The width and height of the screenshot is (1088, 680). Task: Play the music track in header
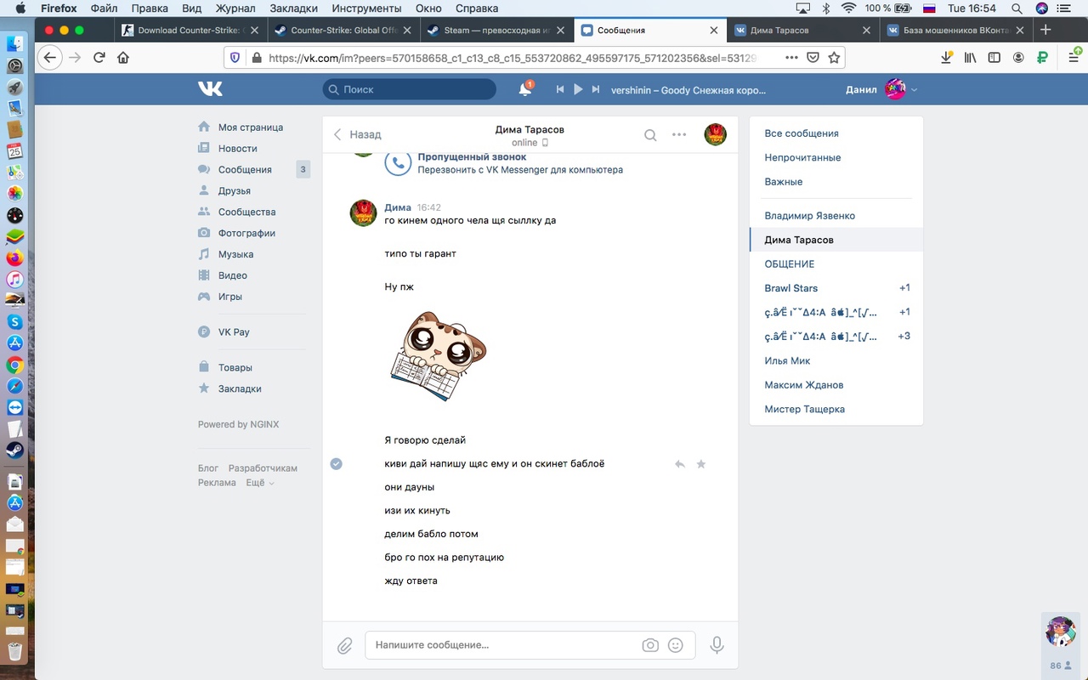(578, 89)
